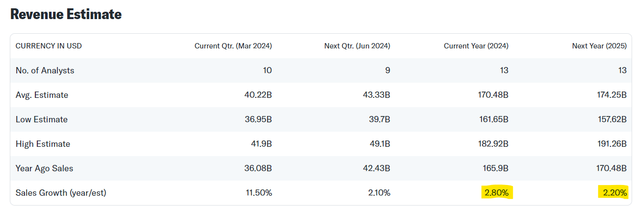Select the 40.22B average estimate cell
The height and width of the screenshot is (208, 638).
click(259, 95)
